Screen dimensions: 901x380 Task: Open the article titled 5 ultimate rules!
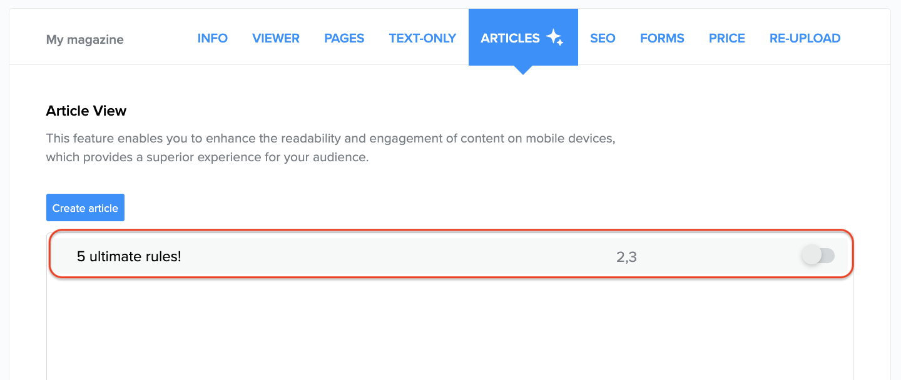coord(129,256)
